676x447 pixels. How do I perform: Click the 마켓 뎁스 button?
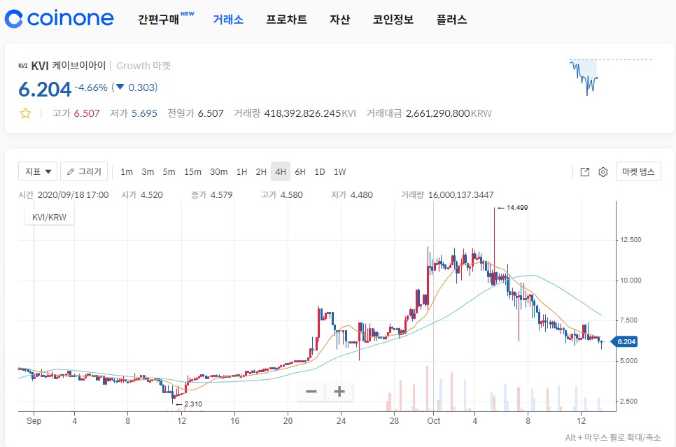[x=638, y=171]
